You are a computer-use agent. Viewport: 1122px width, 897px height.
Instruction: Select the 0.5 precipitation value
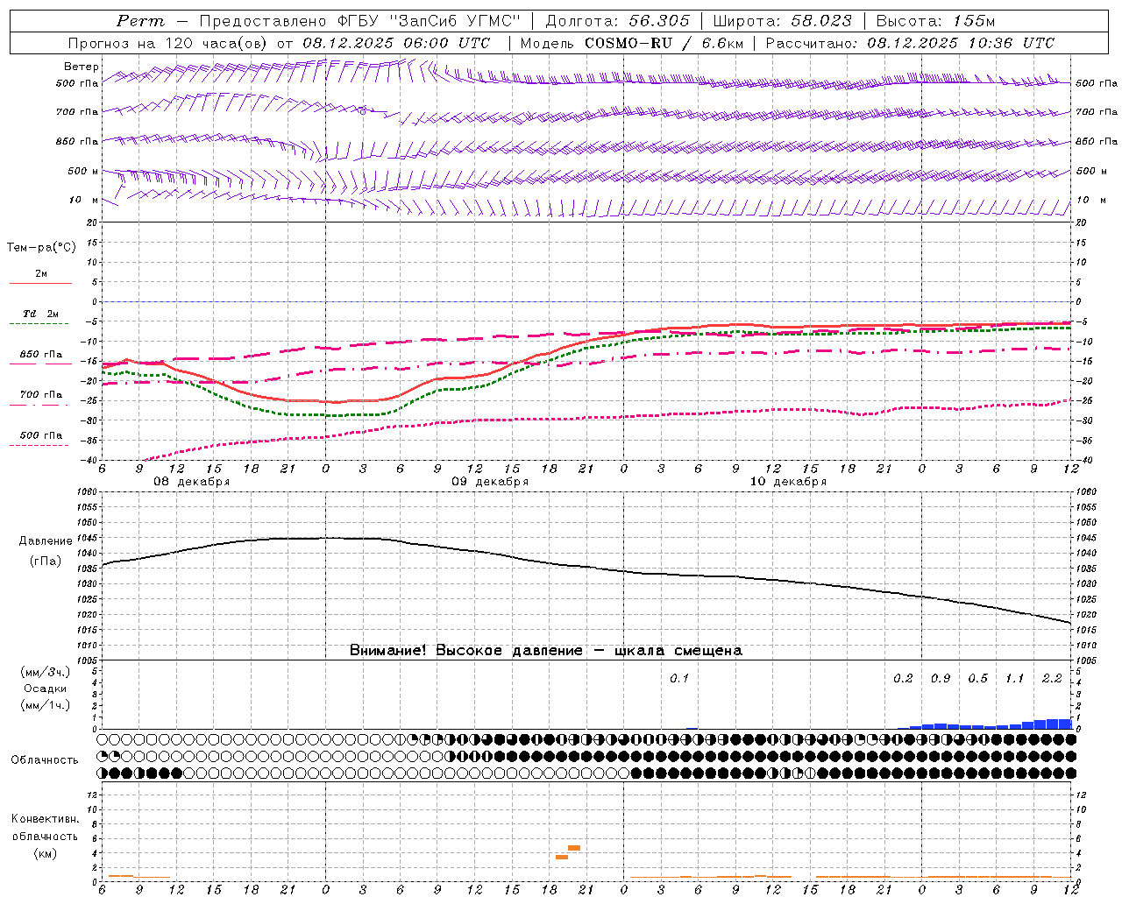[x=977, y=679]
